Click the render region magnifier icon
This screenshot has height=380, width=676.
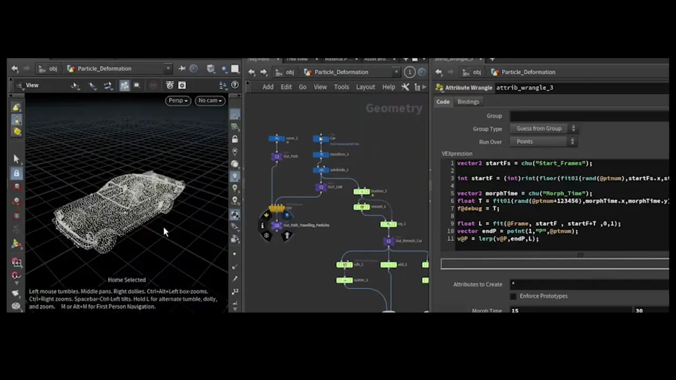click(x=136, y=85)
